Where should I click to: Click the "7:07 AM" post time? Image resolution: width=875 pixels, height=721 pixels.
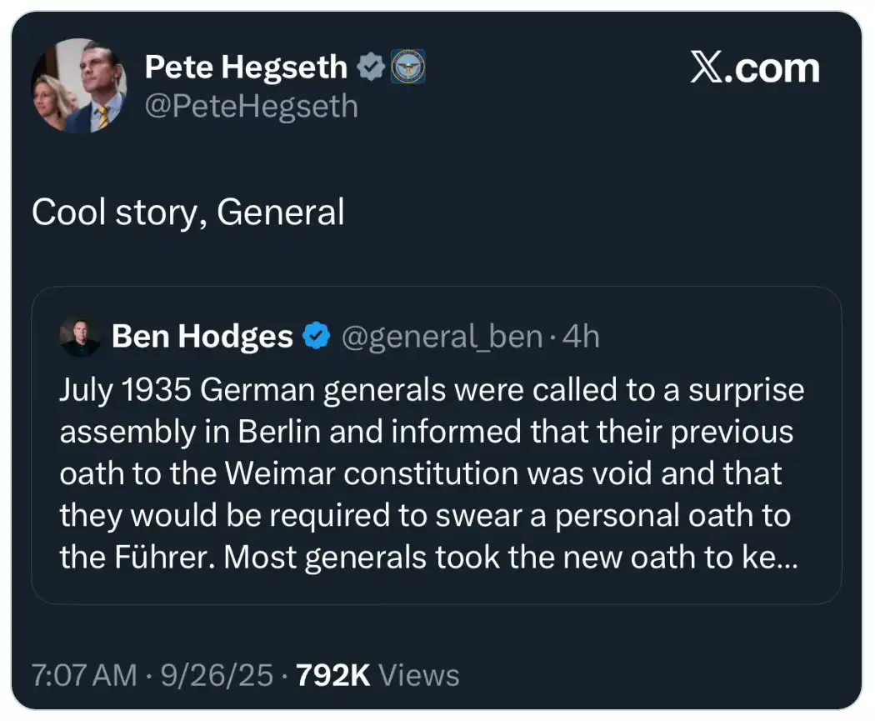[83, 675]
